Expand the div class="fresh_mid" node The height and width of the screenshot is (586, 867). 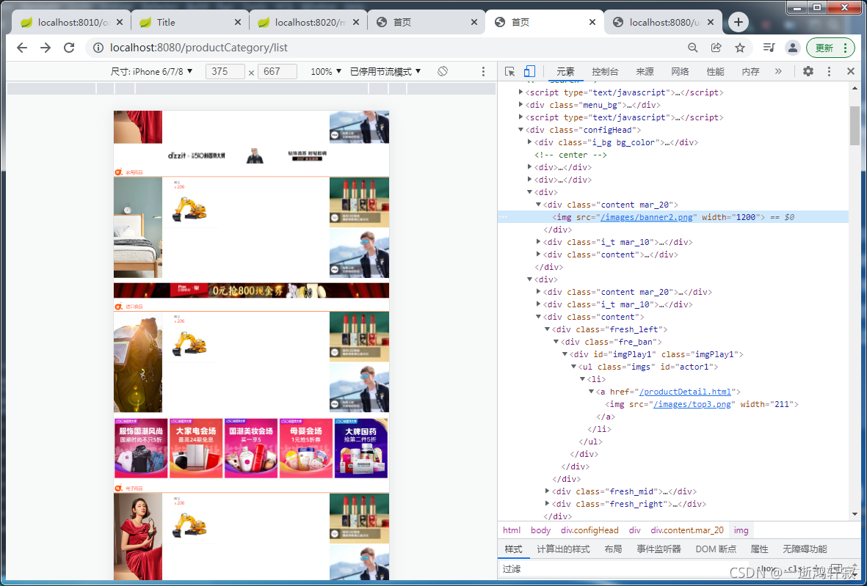tap(548, 491)
